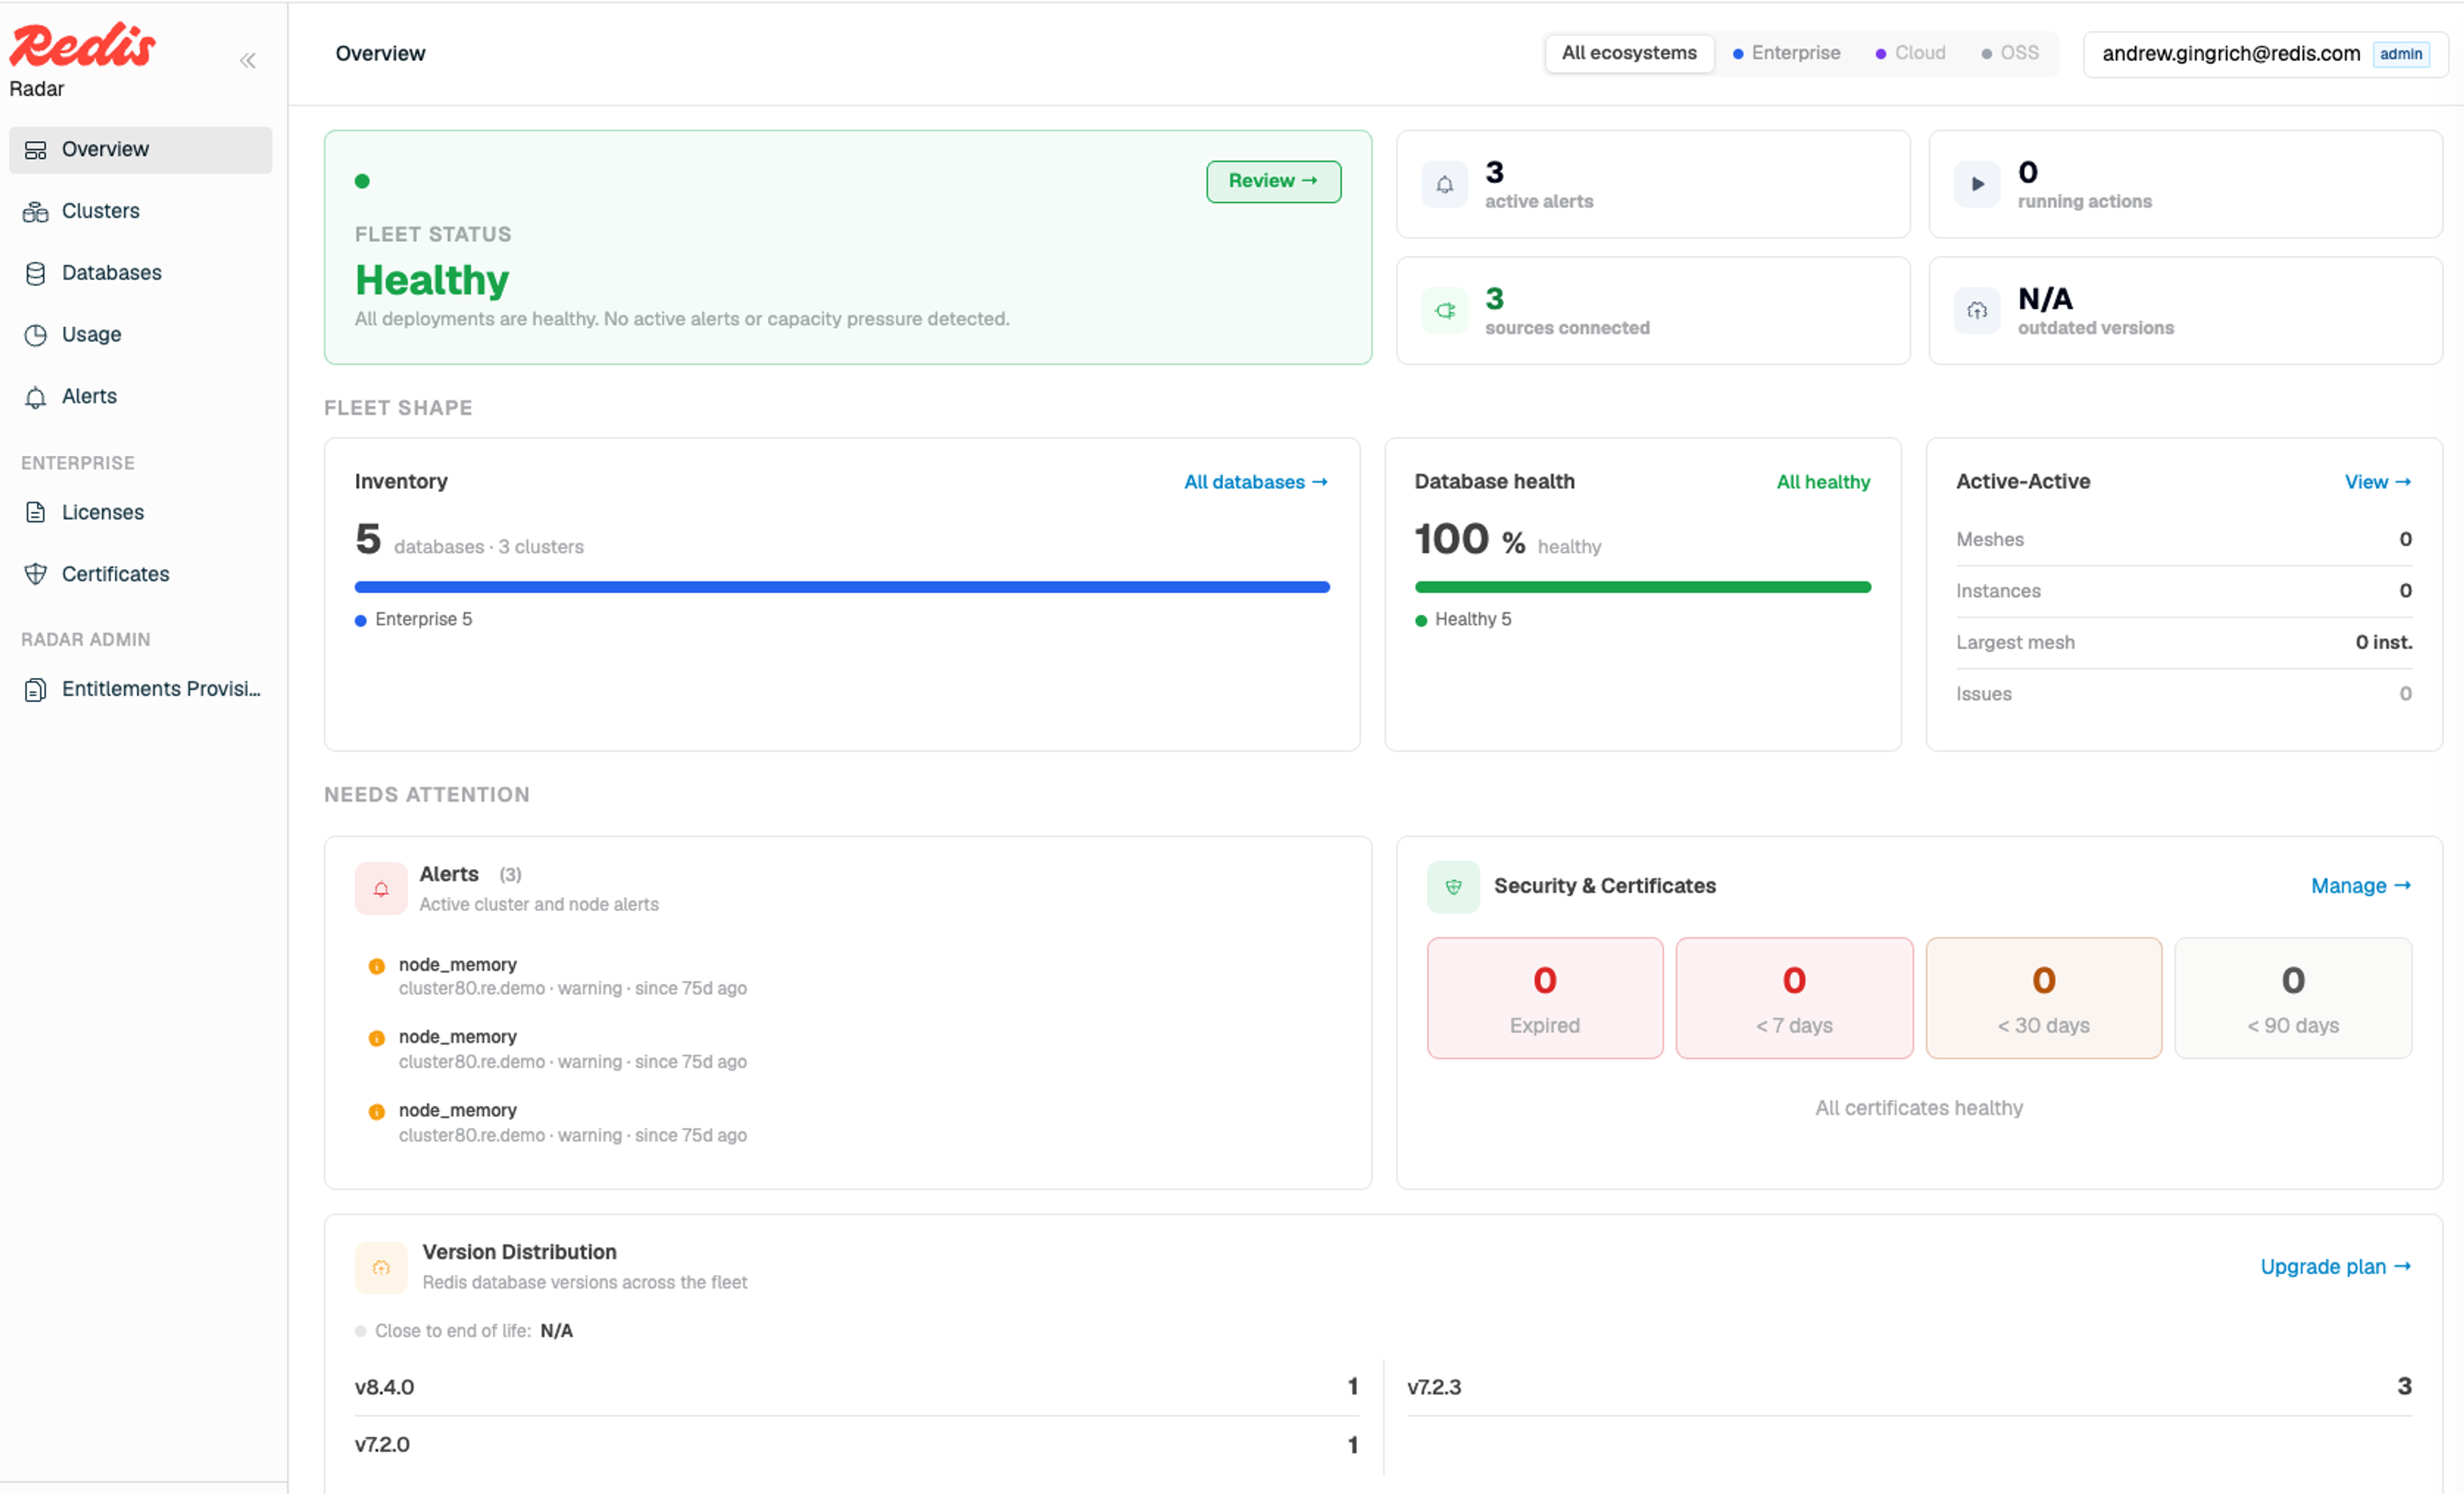Click the Overview sidebar icon

(x=36, y=150)
